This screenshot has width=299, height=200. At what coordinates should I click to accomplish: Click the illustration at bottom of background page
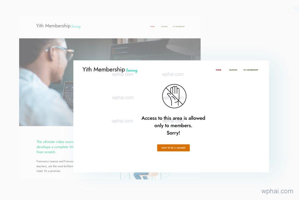141,176
